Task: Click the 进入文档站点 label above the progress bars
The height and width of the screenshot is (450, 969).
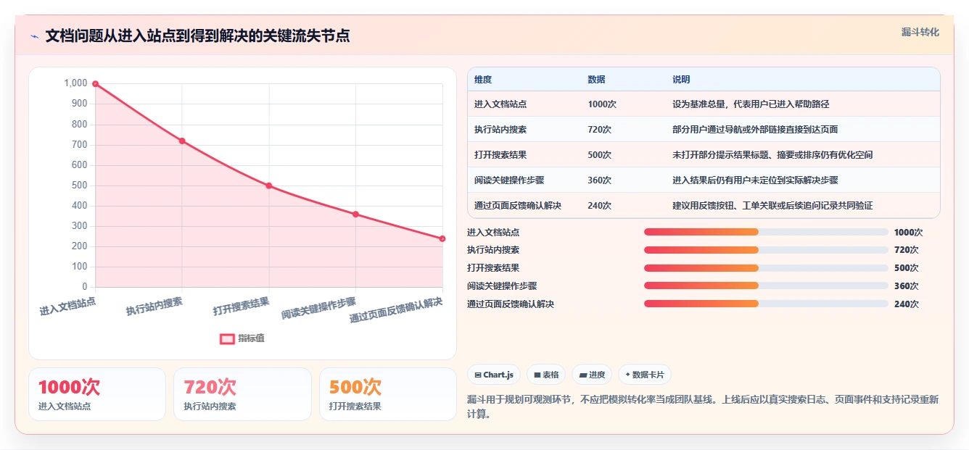Action: [x=493, y=233]
